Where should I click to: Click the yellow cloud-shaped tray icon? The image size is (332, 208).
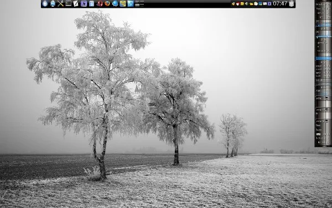pos(251,4)
